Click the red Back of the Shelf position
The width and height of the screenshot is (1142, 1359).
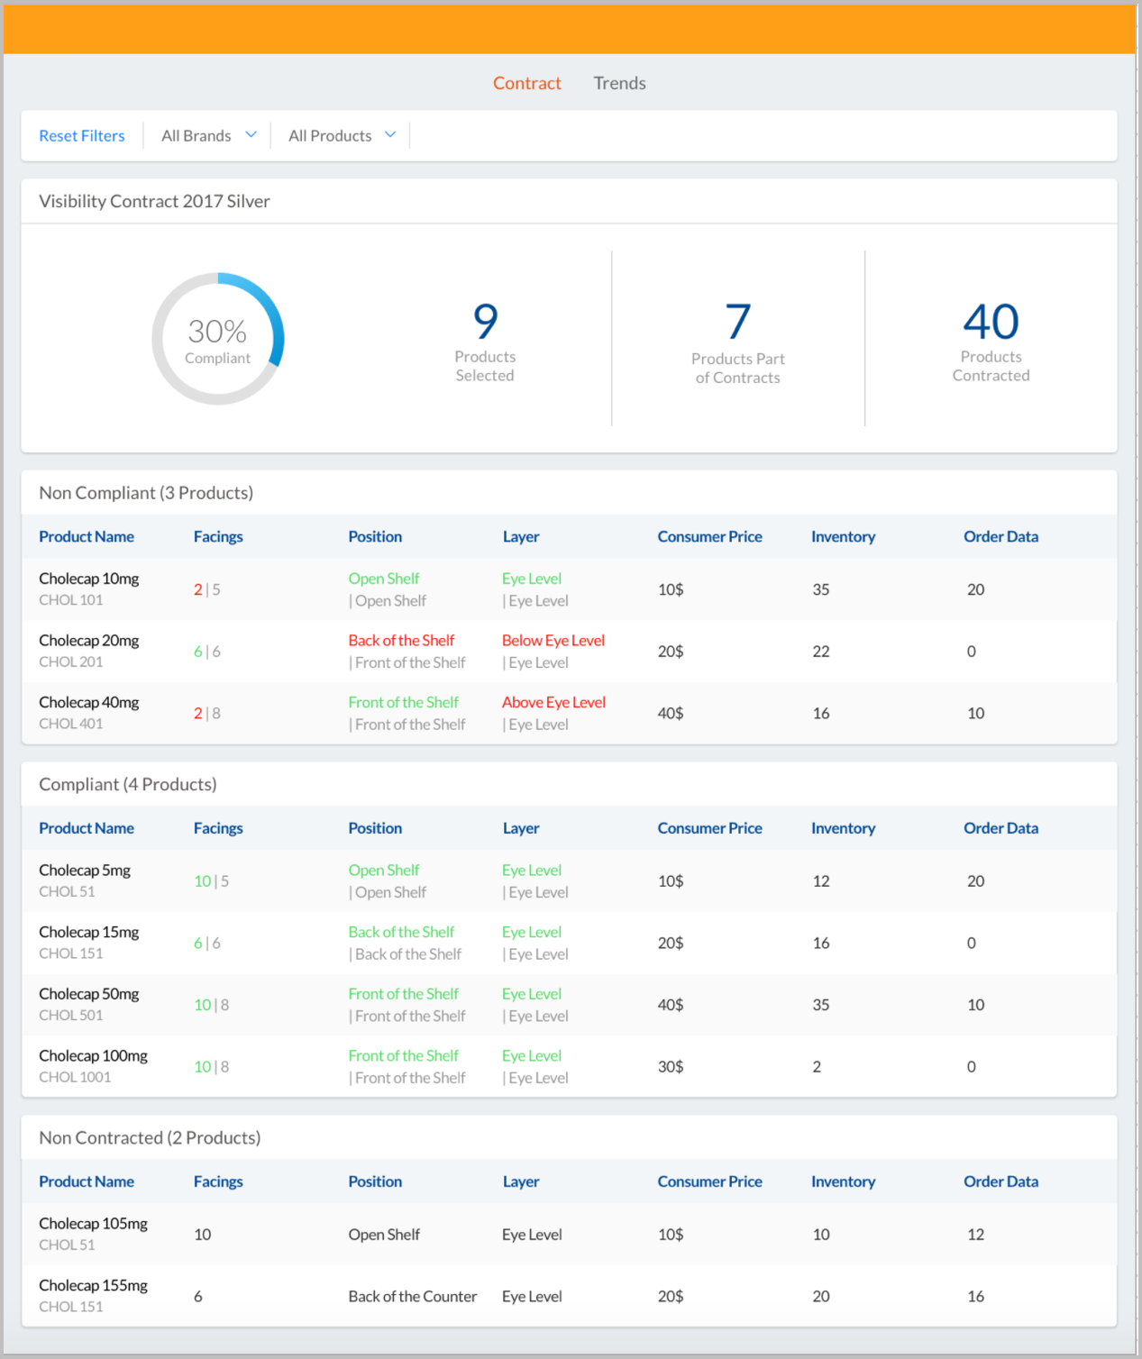(401, 641)
